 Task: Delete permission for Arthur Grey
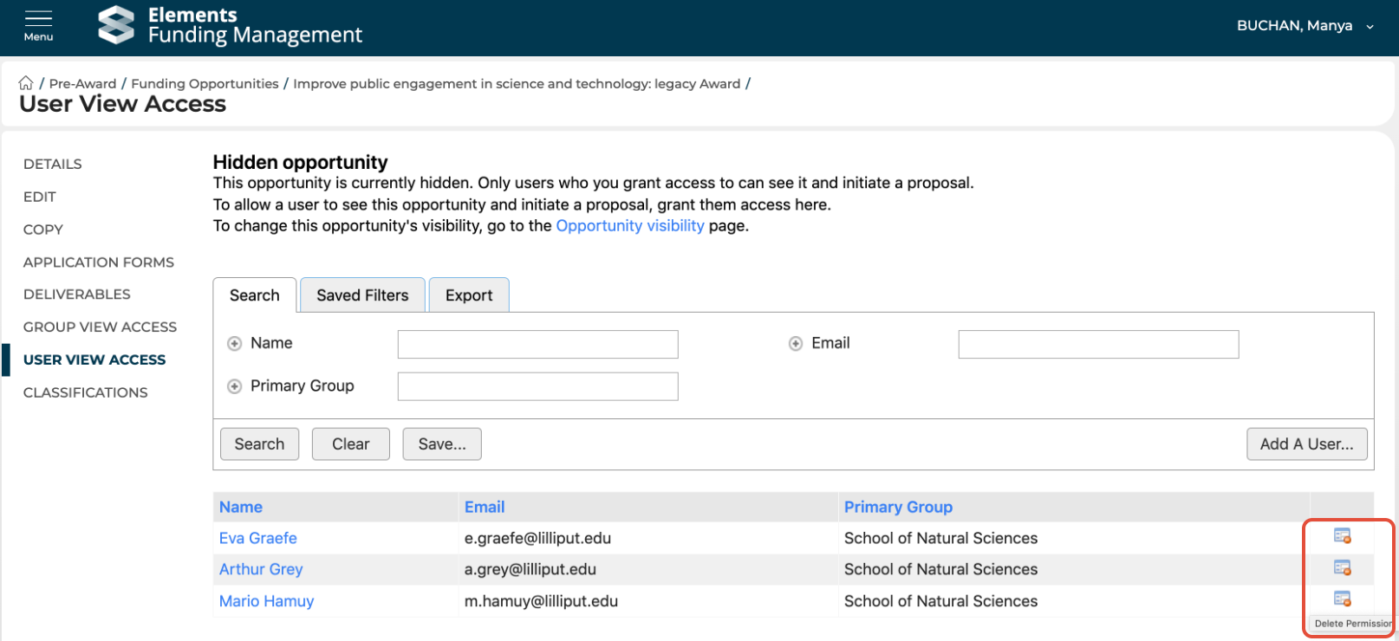pyautogui.click(x=1342, y=568)
